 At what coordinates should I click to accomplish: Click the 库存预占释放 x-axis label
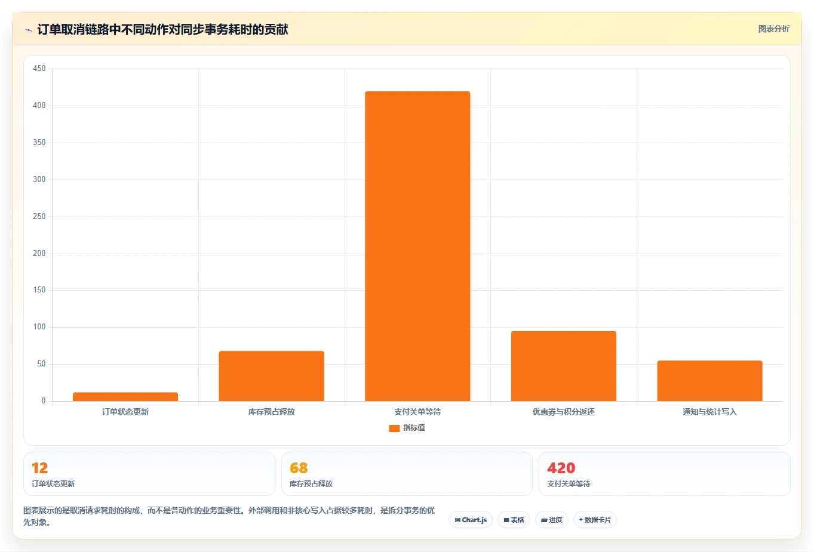271,412
